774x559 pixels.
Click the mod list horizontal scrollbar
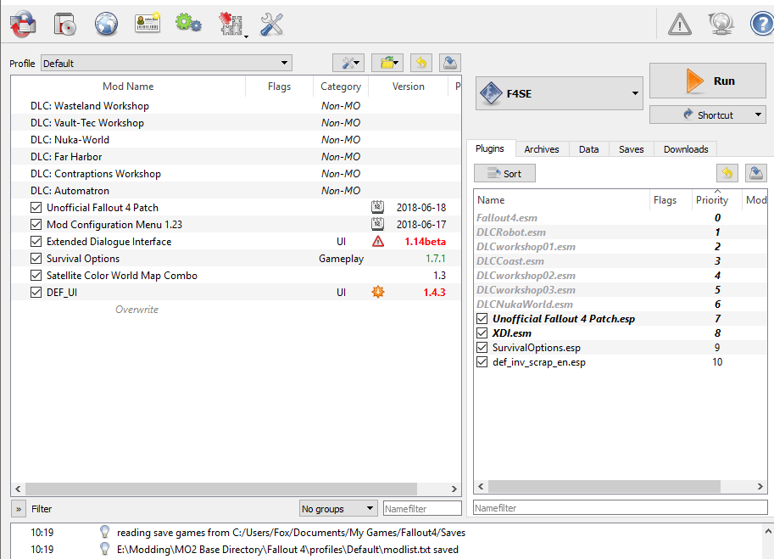(x=221, y=489)
